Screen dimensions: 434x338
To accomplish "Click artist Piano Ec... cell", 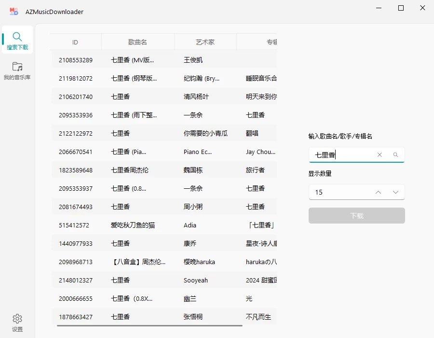I will pyautogui.click(x=198, y=152).
